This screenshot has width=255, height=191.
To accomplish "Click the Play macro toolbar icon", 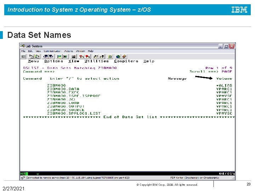I will (96, 57).
